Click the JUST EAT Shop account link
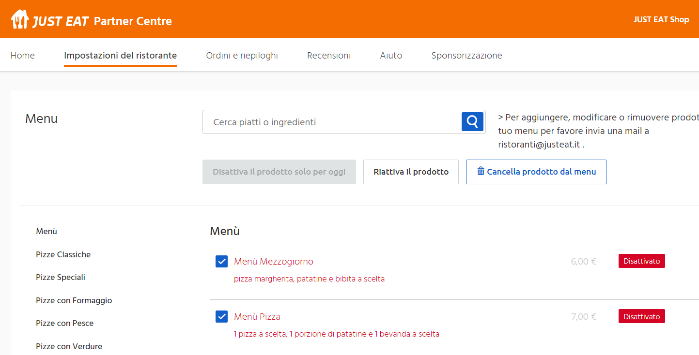699x355 pixels. (x=661, y=19)
